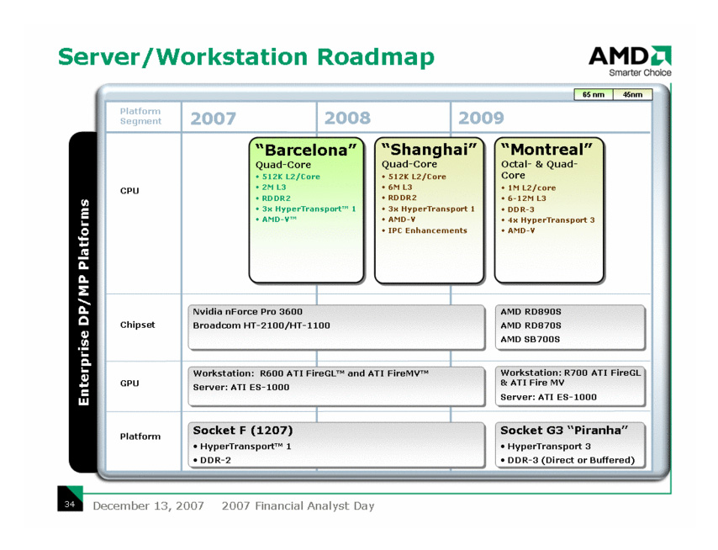The height and width of the screenshot is (550, 718).
Task: Pick "3x HyperTransport 1" in the Barcelona card
Action: click(x=309, y=209)
